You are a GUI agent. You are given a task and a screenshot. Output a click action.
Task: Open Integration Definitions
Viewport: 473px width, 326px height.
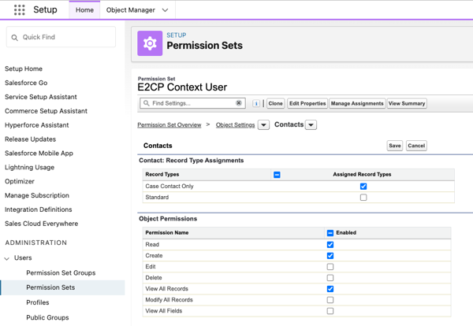(x=39, y=209)
